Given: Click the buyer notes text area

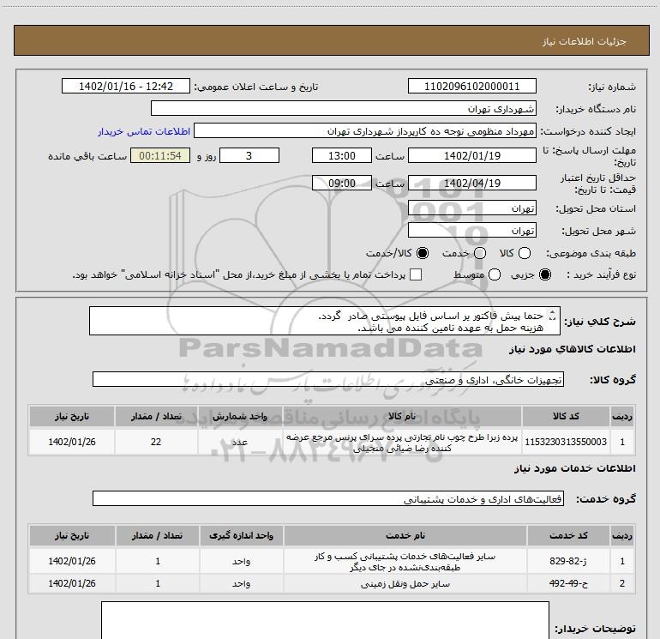Looking at the screenshot, I should pos(325,620).
